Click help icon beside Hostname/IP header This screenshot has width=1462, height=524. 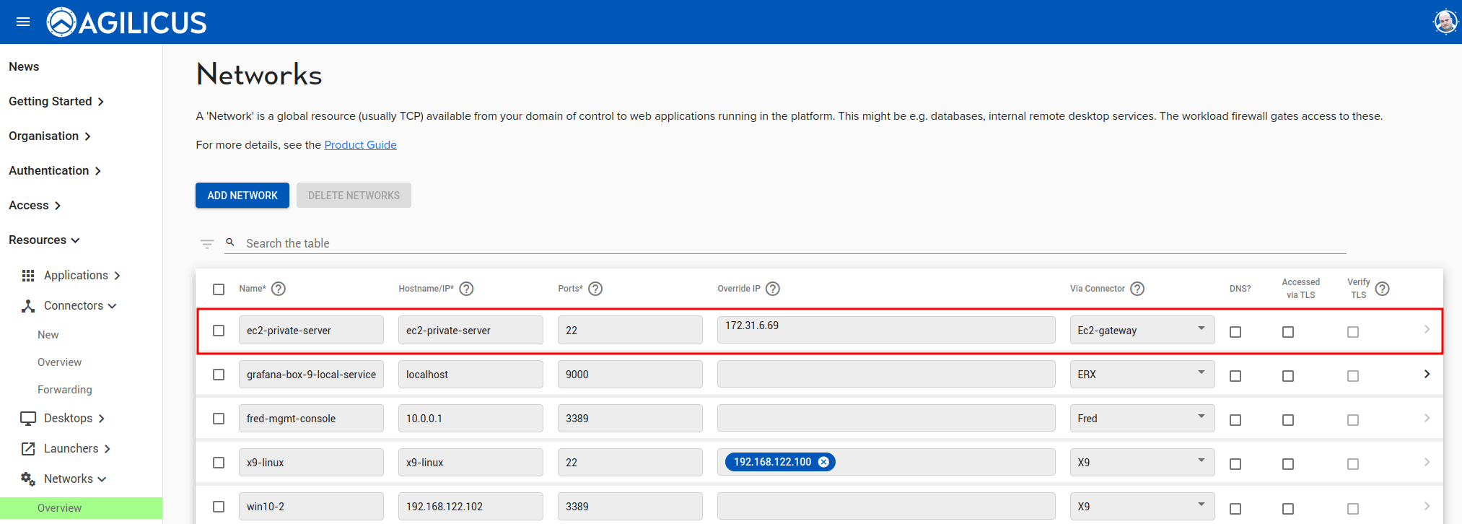(x=467, y=289)
